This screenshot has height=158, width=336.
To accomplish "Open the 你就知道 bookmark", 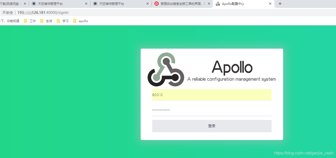I will click(x=10, y=21).
